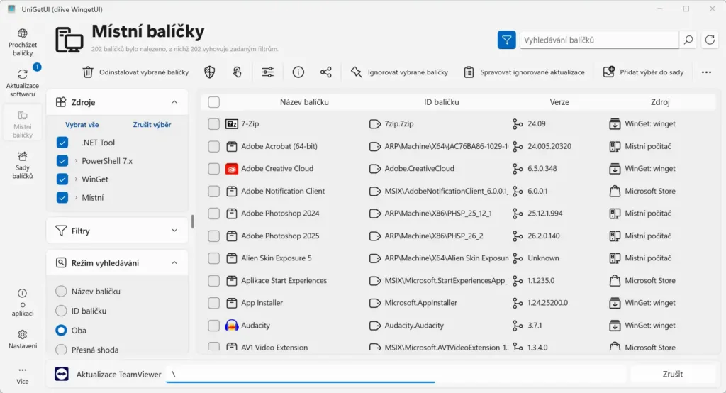This screenshot has height=393, width=726.
Task: Click the Zrušit button
Action: 672,374
